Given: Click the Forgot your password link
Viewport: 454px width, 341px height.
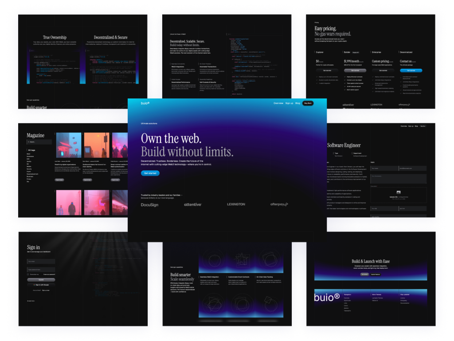Looking at the screenshot, I should point(49,274).
